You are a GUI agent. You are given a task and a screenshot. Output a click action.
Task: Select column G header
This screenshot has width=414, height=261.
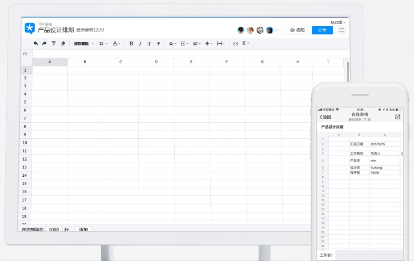click(262, 62)
